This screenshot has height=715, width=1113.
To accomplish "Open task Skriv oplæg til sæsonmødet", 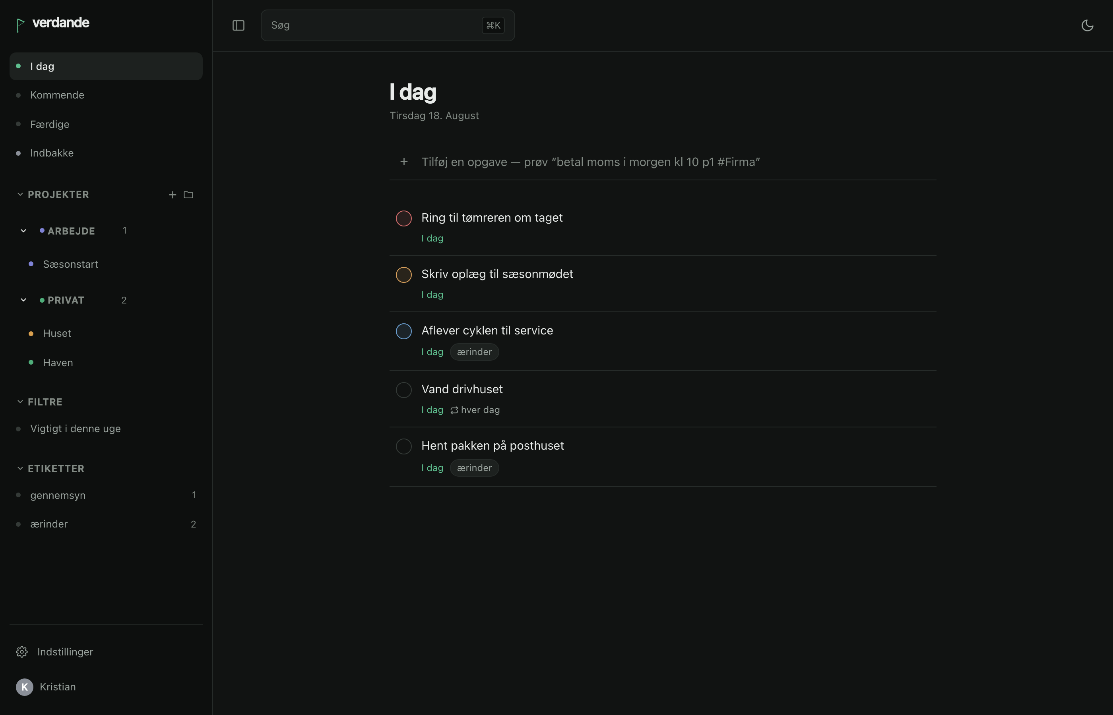I will pos(497,274).
